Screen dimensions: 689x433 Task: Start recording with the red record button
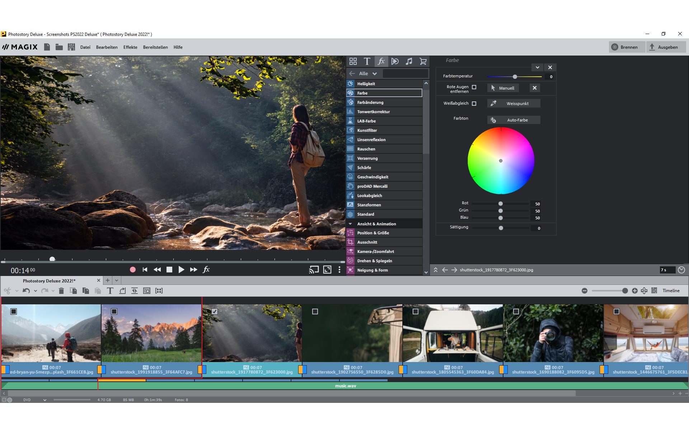(133, 270)
